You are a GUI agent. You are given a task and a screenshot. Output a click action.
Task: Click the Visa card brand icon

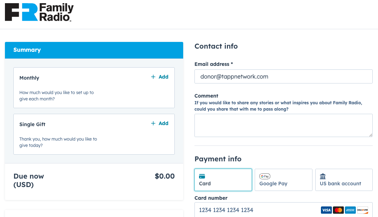click(x=326, y=210)
